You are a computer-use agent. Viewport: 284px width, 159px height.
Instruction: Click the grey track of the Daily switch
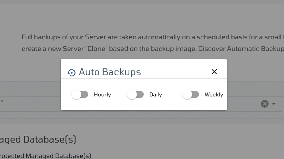click(140, 94)
